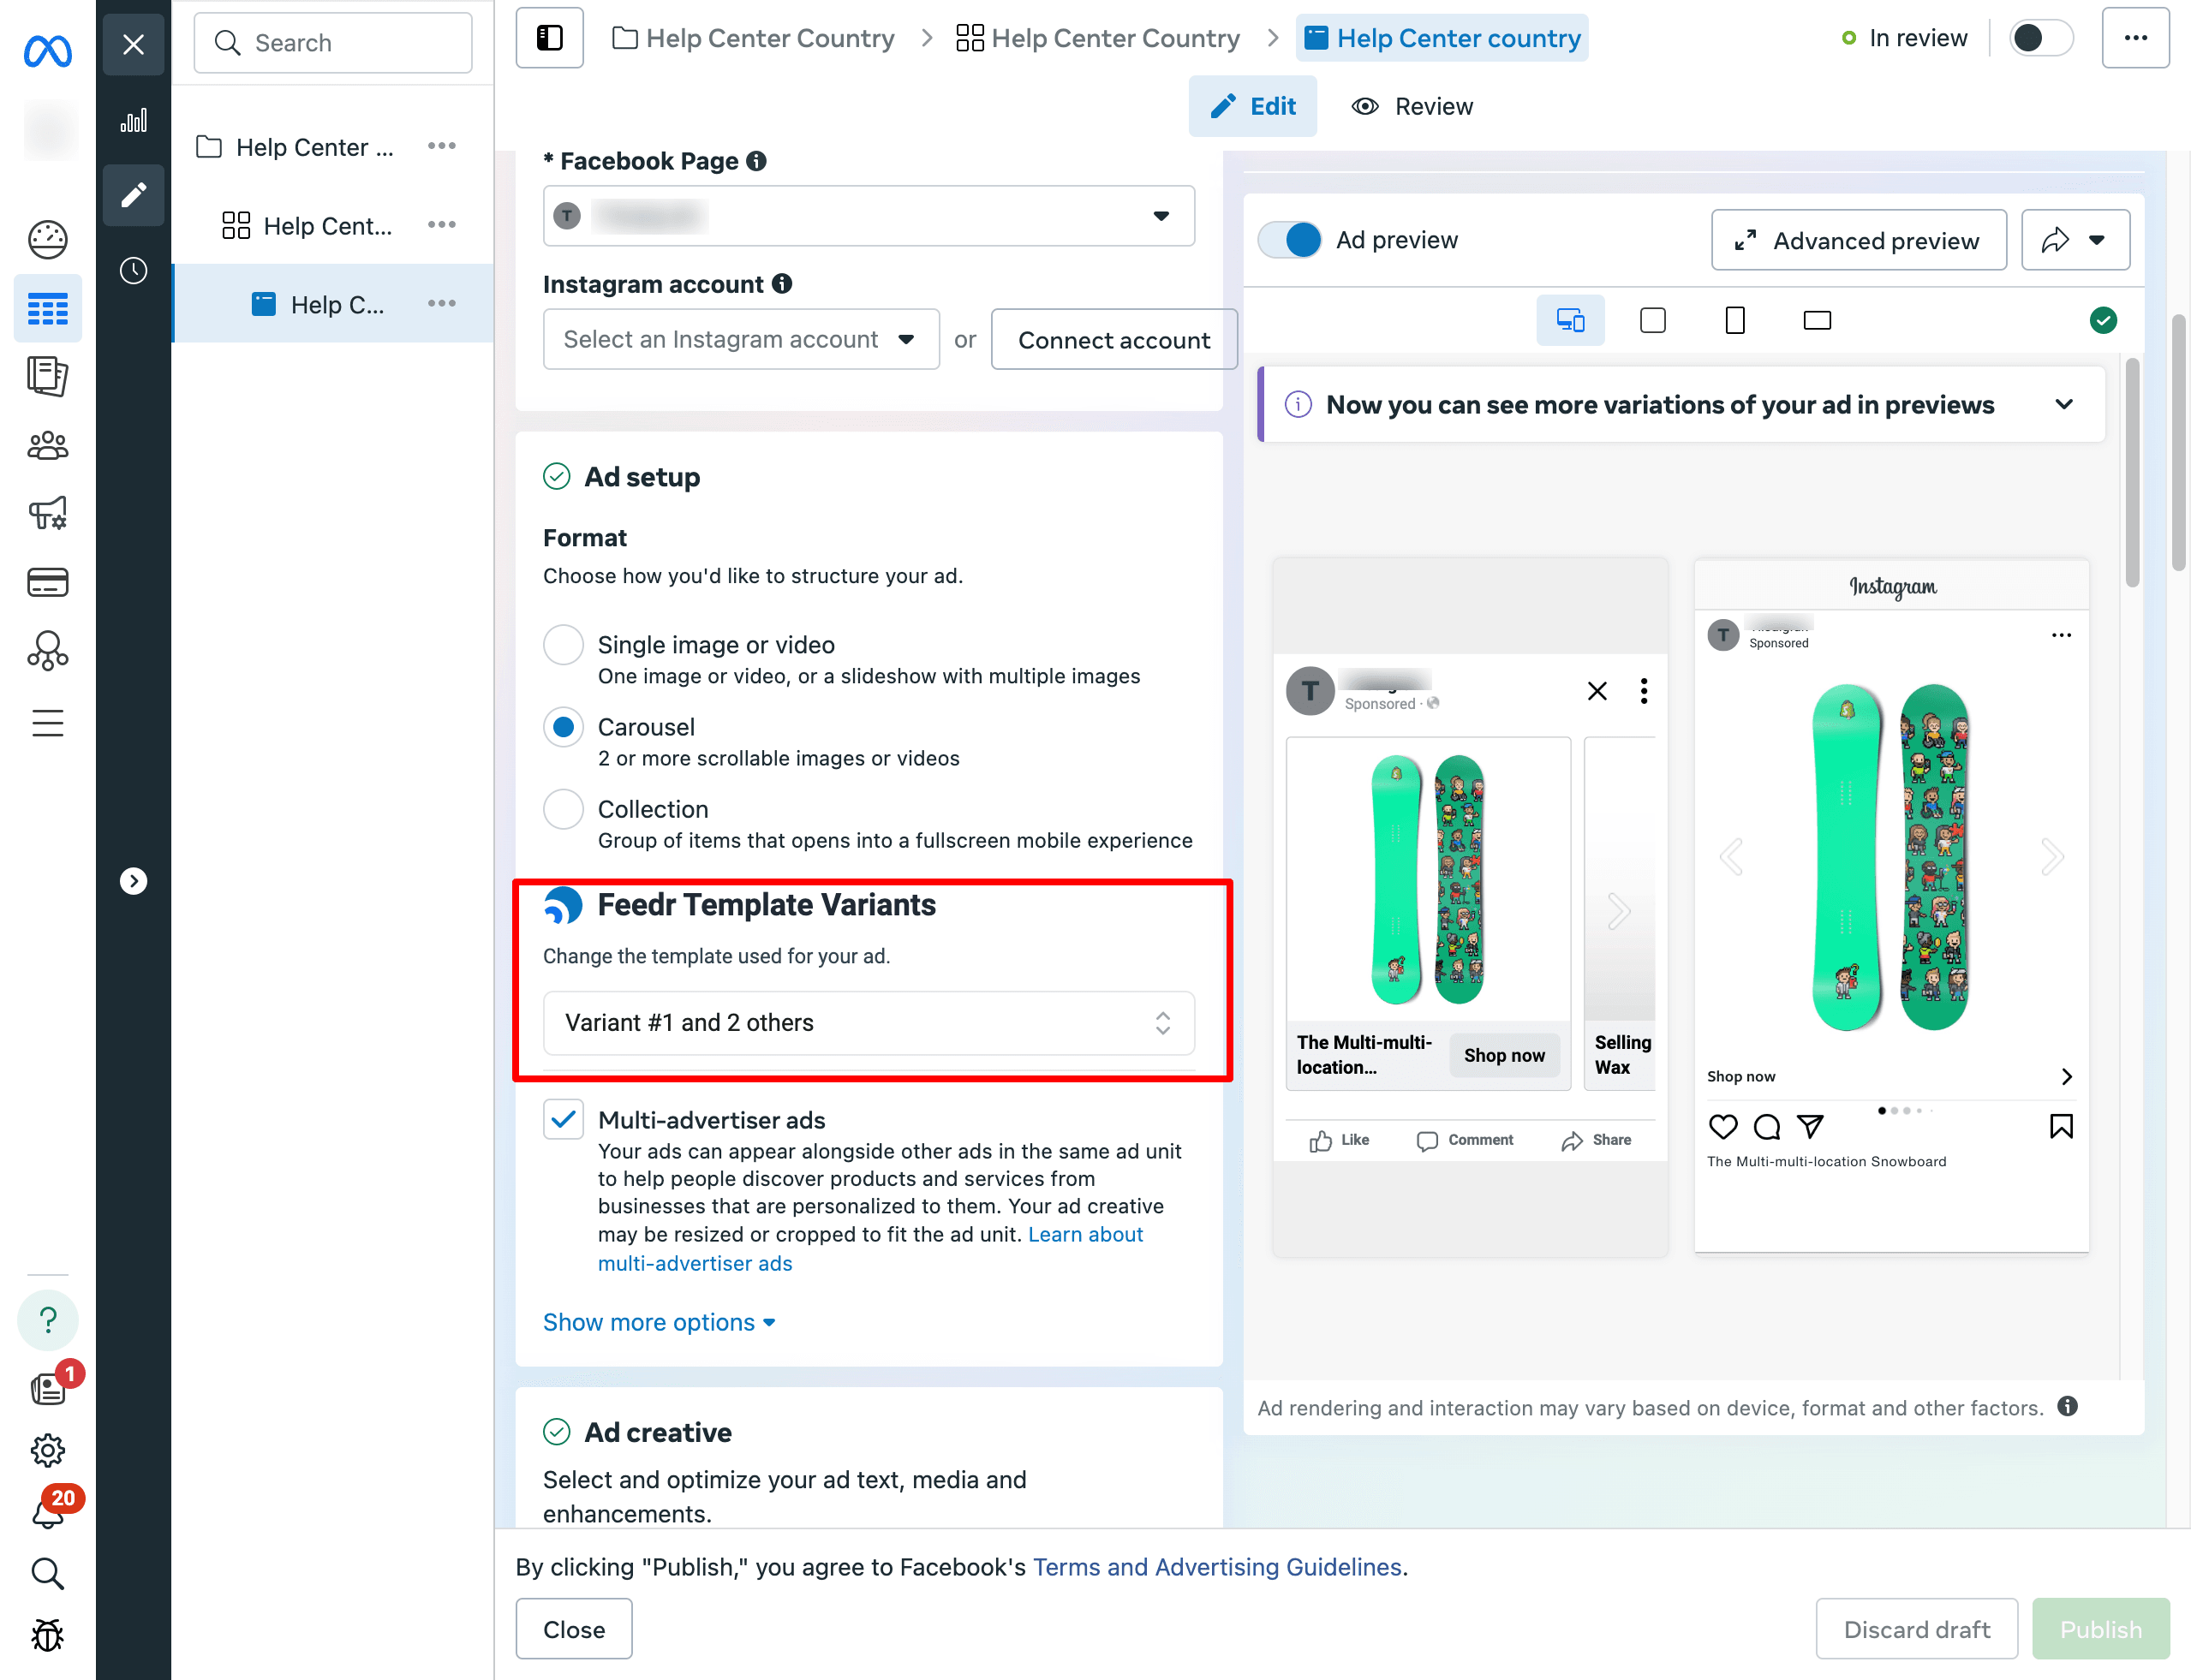The height and width of the screenshot is (1680, 2191).
Task: Switch to the Review tab
Action: click(x=1412, y=106)
